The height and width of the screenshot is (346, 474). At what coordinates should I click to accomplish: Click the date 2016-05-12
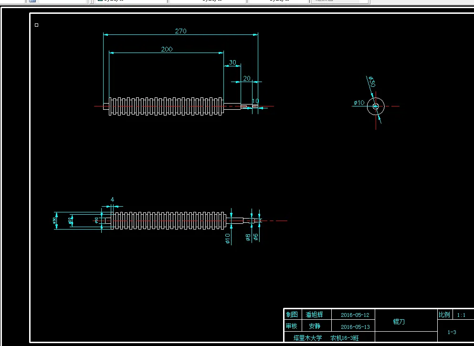[x=355, y=315]
